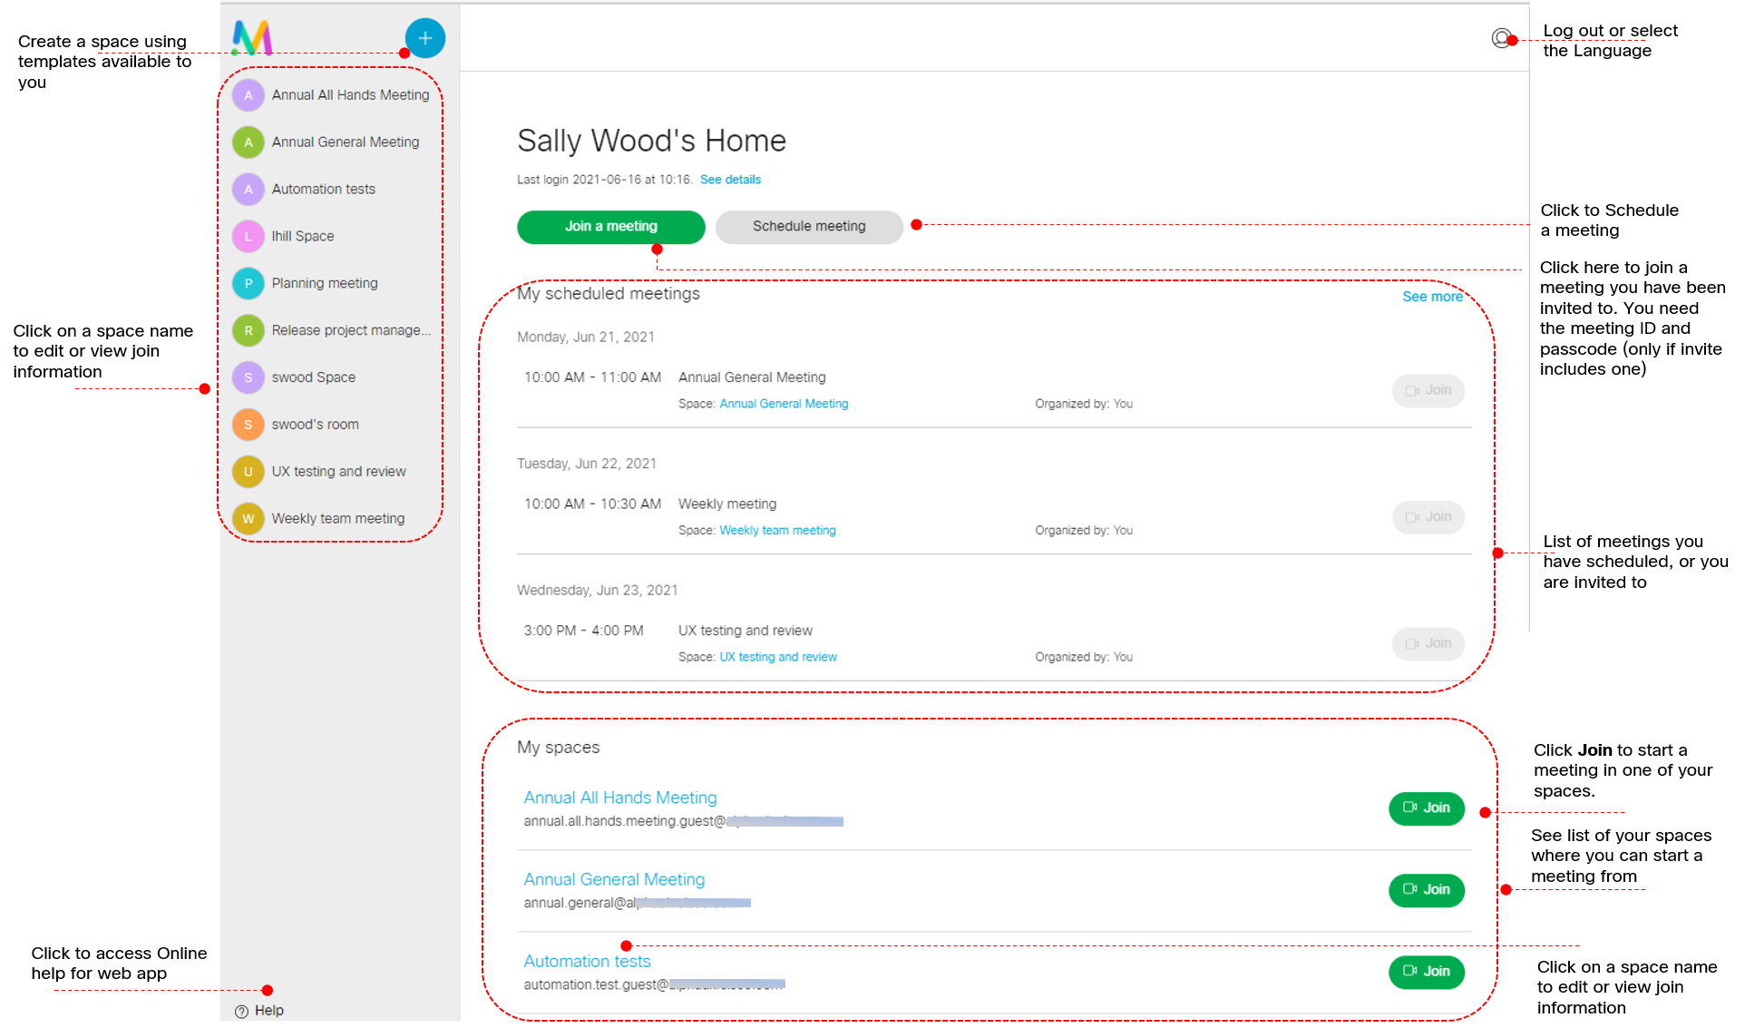
Task: Click the Release project management space avatar
Action: click(248, 330)
